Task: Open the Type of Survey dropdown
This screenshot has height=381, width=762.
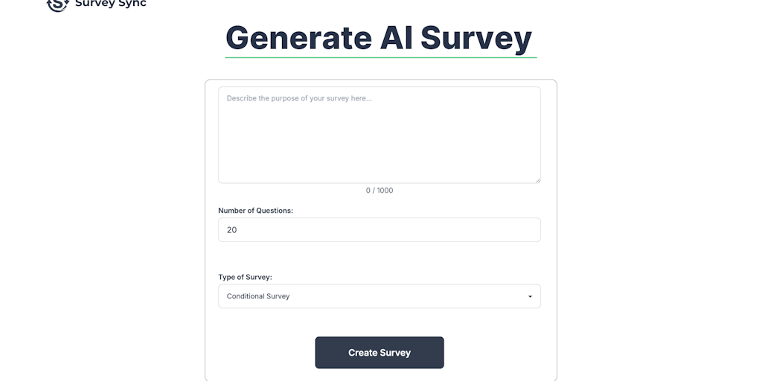Action: [379, 296]
